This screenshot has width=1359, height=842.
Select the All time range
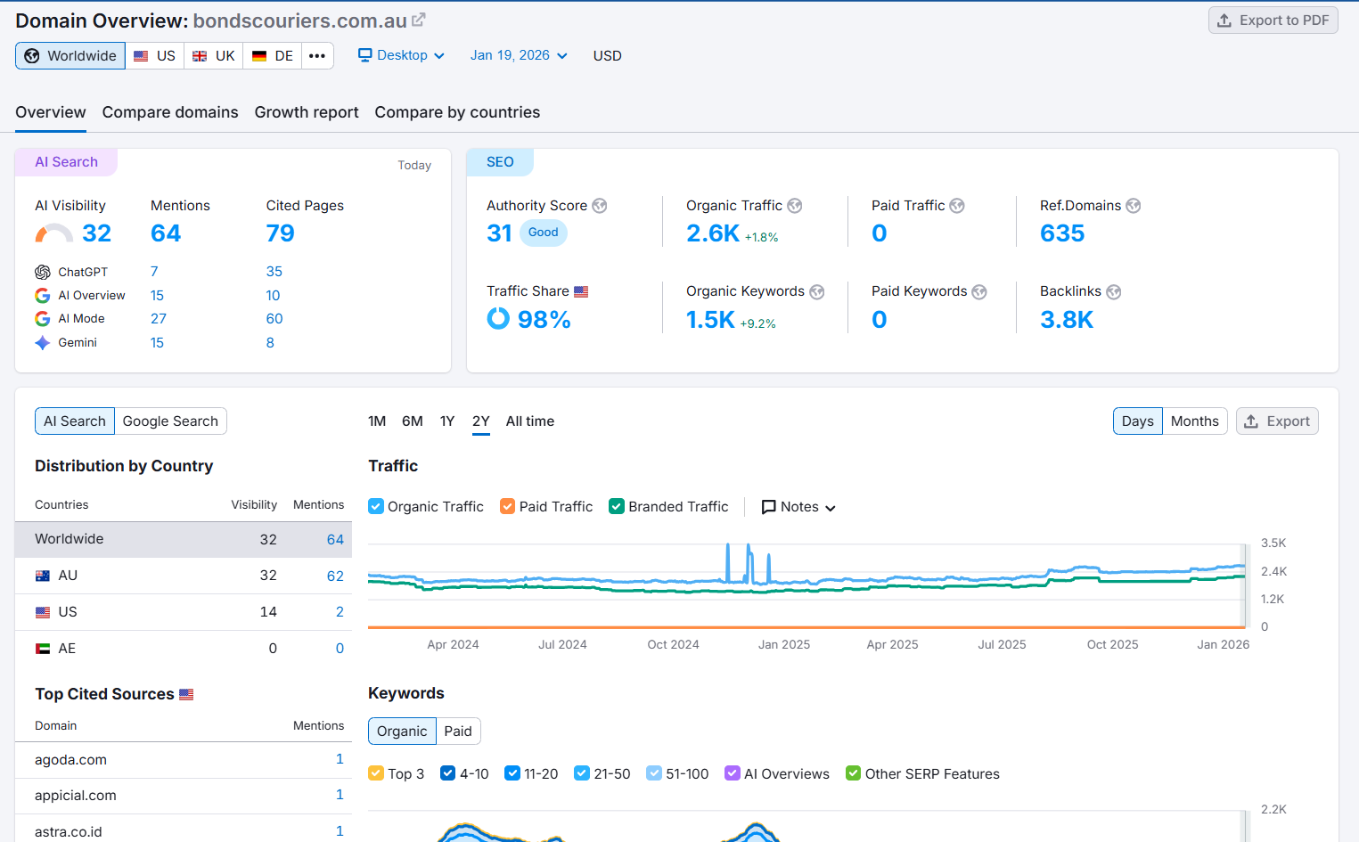click(530, 421)
